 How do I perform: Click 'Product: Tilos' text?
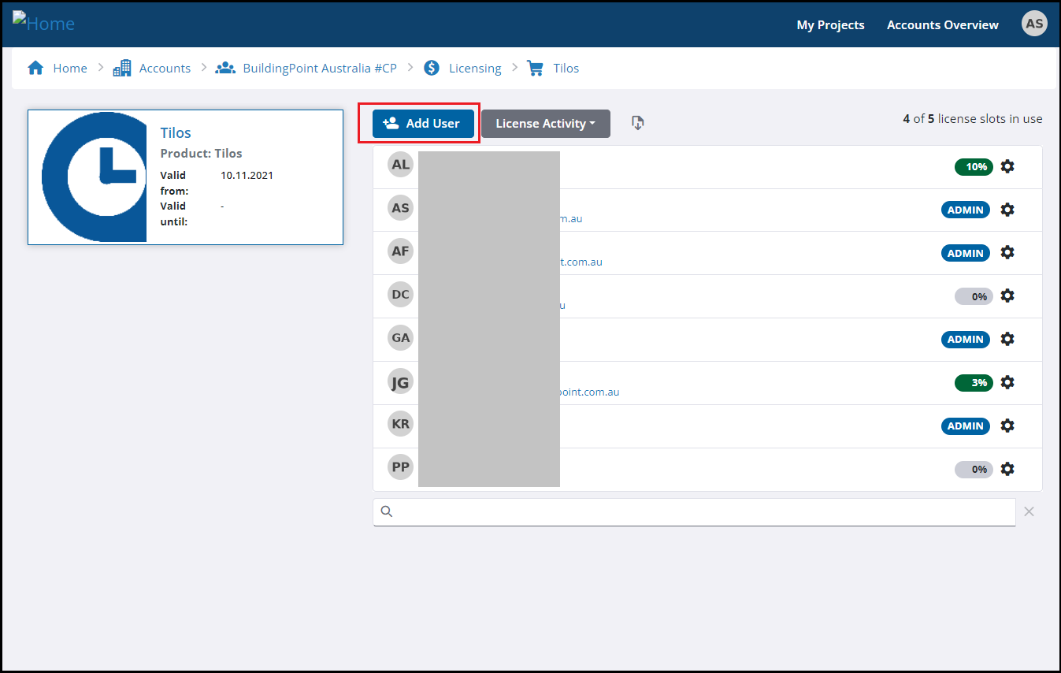click(x=201, y=154)
